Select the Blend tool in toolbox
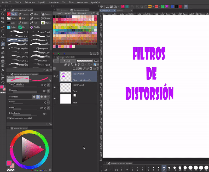The width and height of the screenshot is (209, 172). 3,53
